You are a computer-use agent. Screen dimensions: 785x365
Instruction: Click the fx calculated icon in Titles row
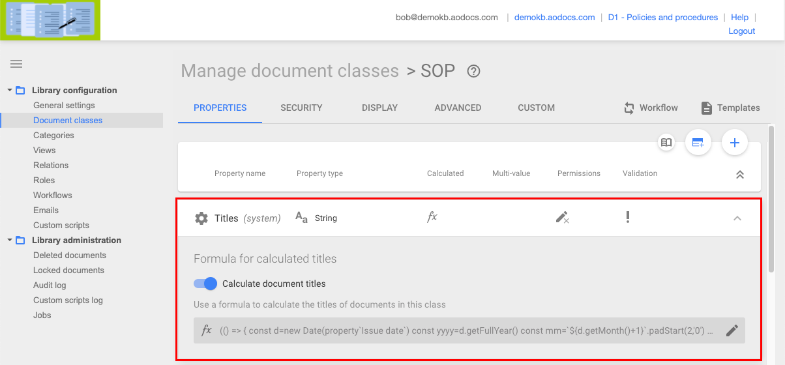(432, 217)
